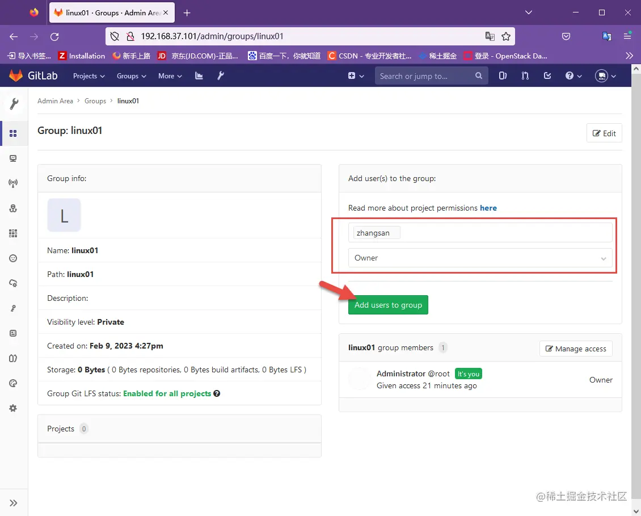Select the Labels sidebar icon

click(13, 358)
